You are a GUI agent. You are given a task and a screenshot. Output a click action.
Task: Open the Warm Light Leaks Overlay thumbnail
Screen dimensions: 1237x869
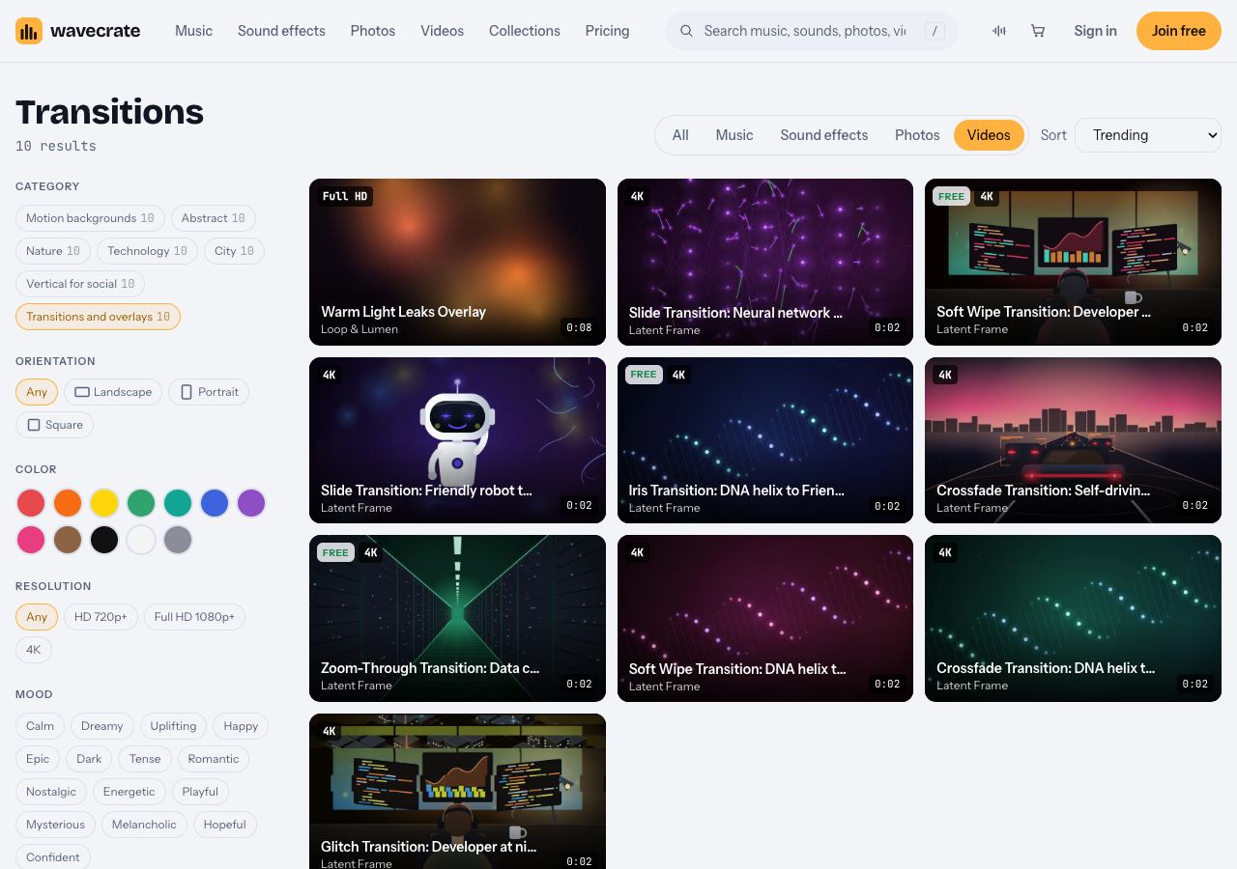(x=457, y=262)
